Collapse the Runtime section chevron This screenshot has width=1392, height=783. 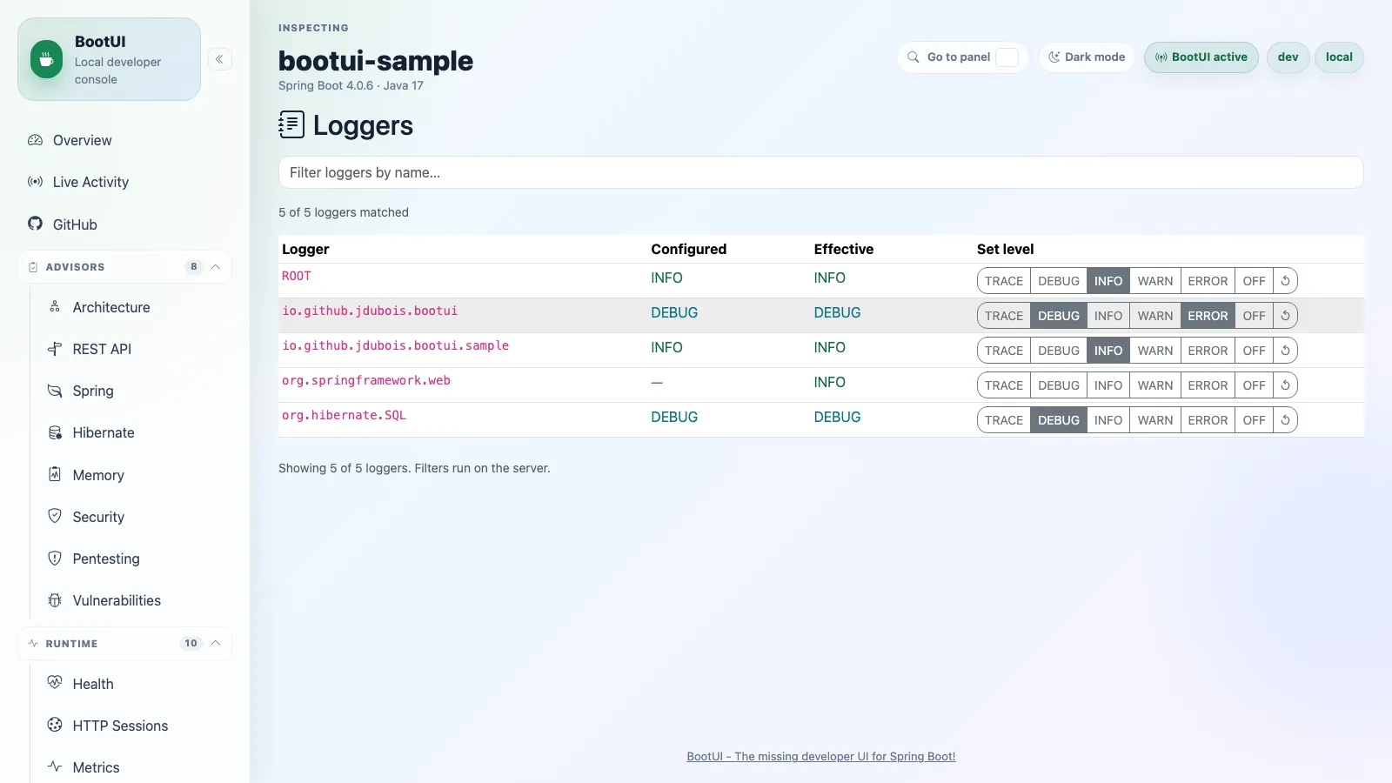click(x=216, y=643)
